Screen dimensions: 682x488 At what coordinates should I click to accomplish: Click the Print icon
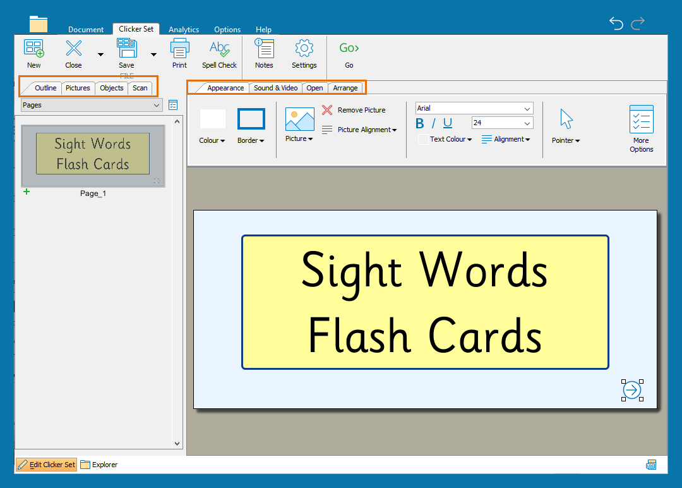179,49
